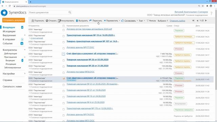
Task: Uncheck the selected Счет-фактура row from Перспектива
Action: point(64,79)
